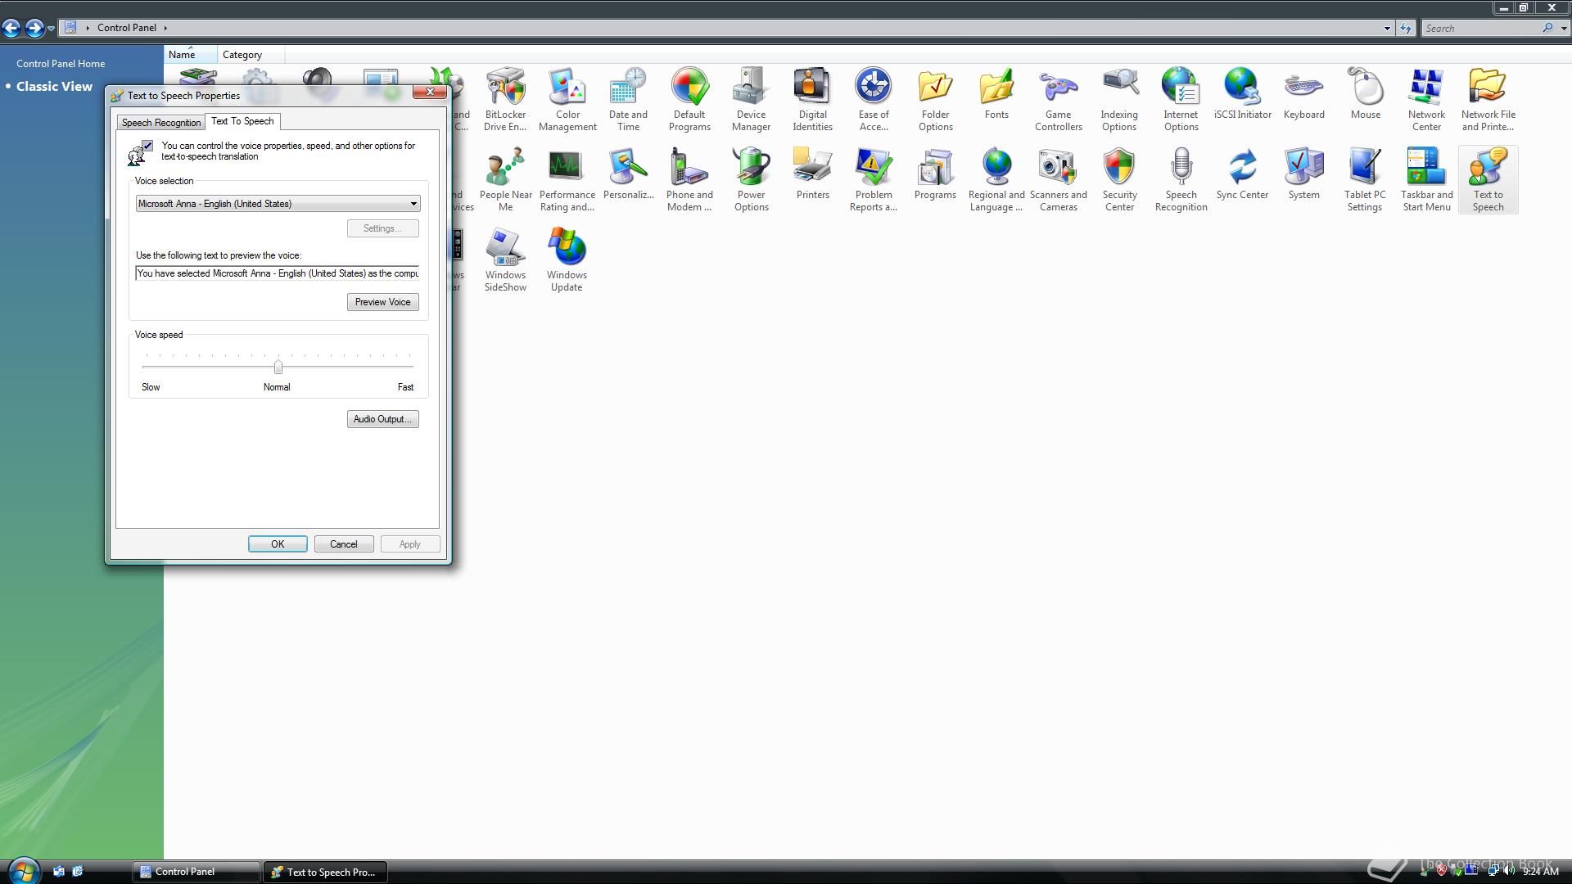
Task: Open Mouse settings icon
Action: point(1365,93)
